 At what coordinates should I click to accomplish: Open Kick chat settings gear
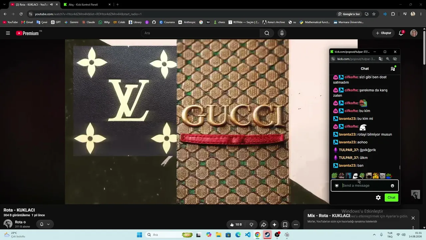(x=378, y=198)
